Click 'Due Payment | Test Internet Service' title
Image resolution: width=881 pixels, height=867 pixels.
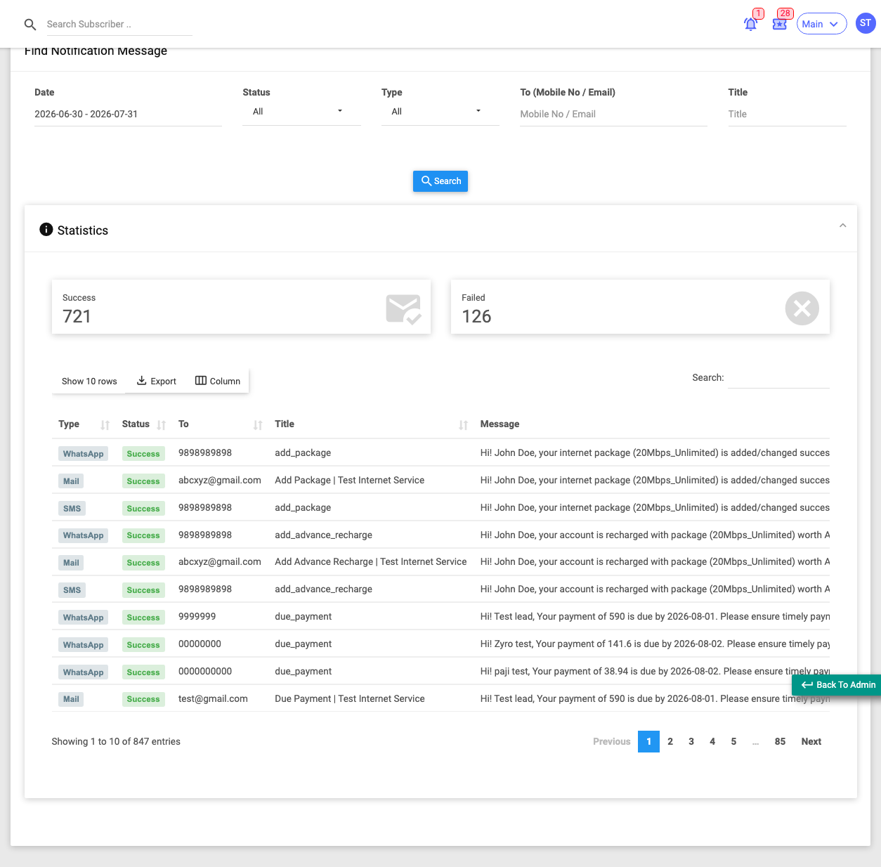pos(350,699)
